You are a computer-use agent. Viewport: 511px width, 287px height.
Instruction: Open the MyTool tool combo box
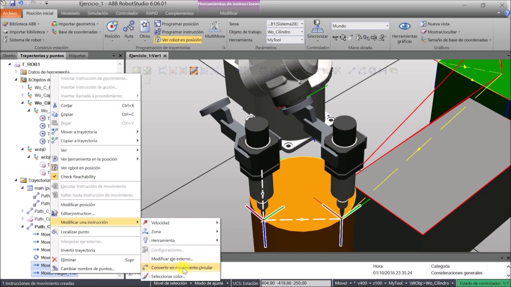285,40
